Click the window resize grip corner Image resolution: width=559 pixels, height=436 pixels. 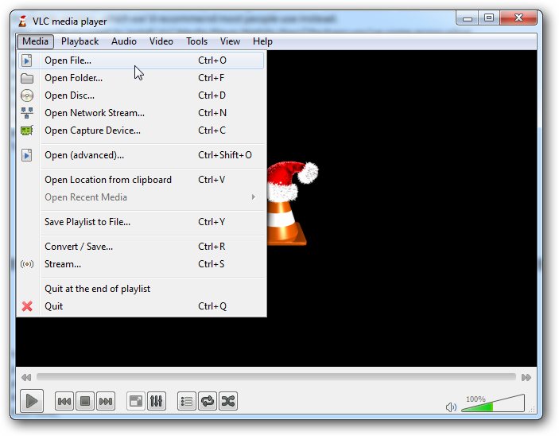532,410
